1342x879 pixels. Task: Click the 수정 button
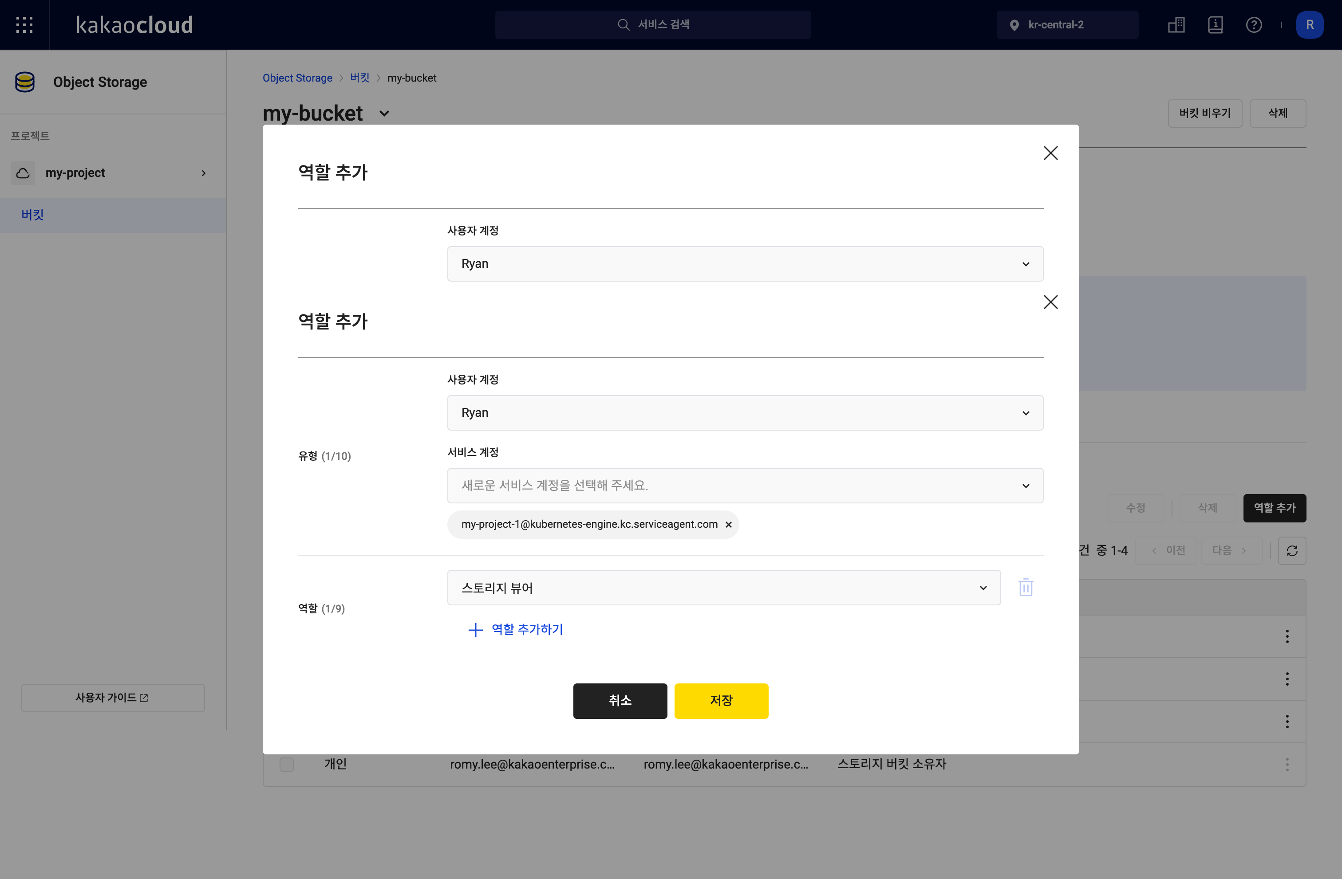1135,508
